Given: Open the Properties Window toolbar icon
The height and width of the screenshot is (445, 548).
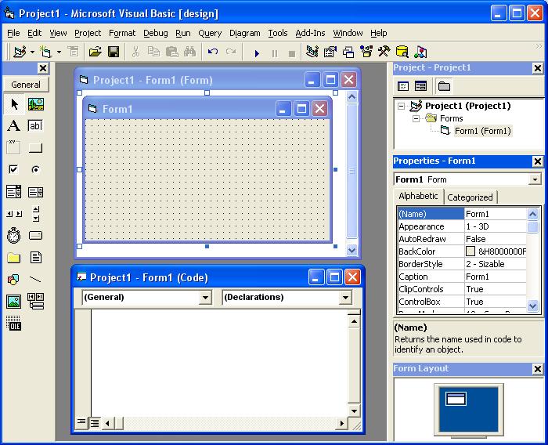Looking at the screenshot, I should 330,52.
